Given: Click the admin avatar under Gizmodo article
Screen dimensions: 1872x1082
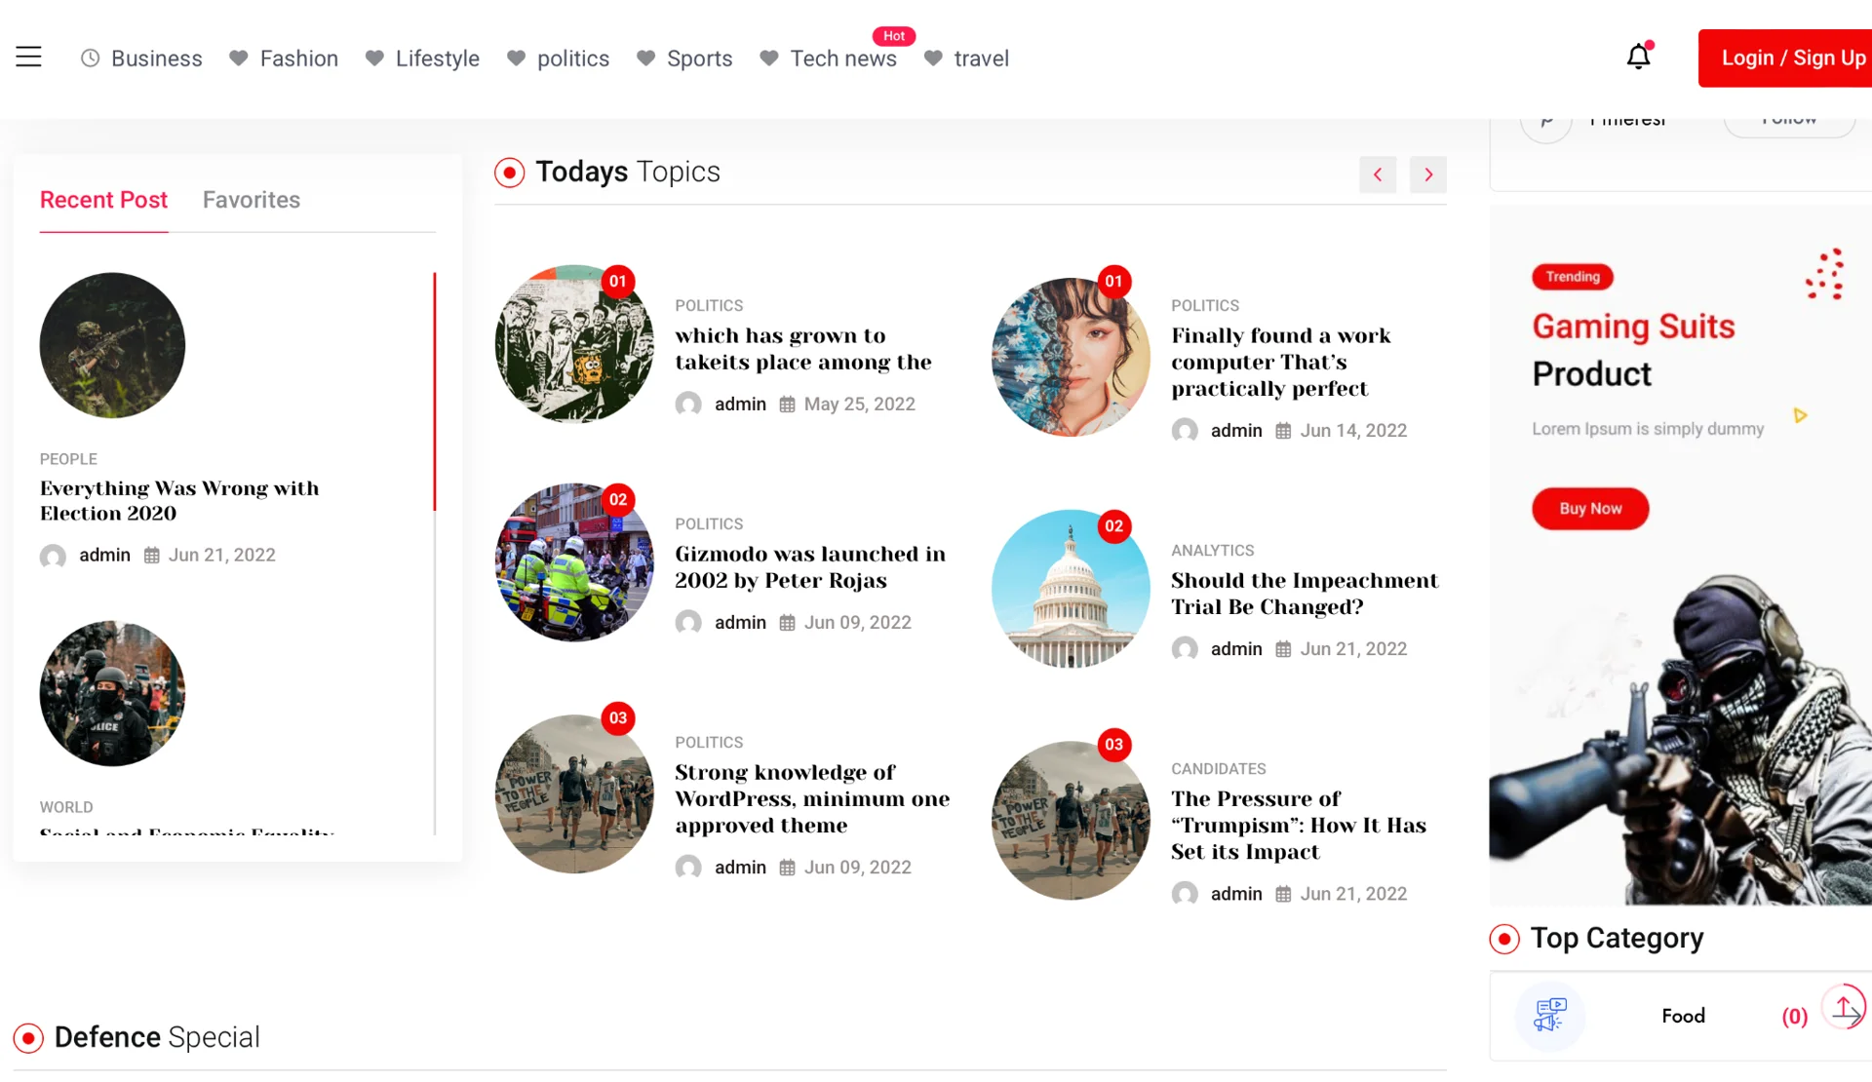Looking at the screenshot, I should [x=688, y=622].
